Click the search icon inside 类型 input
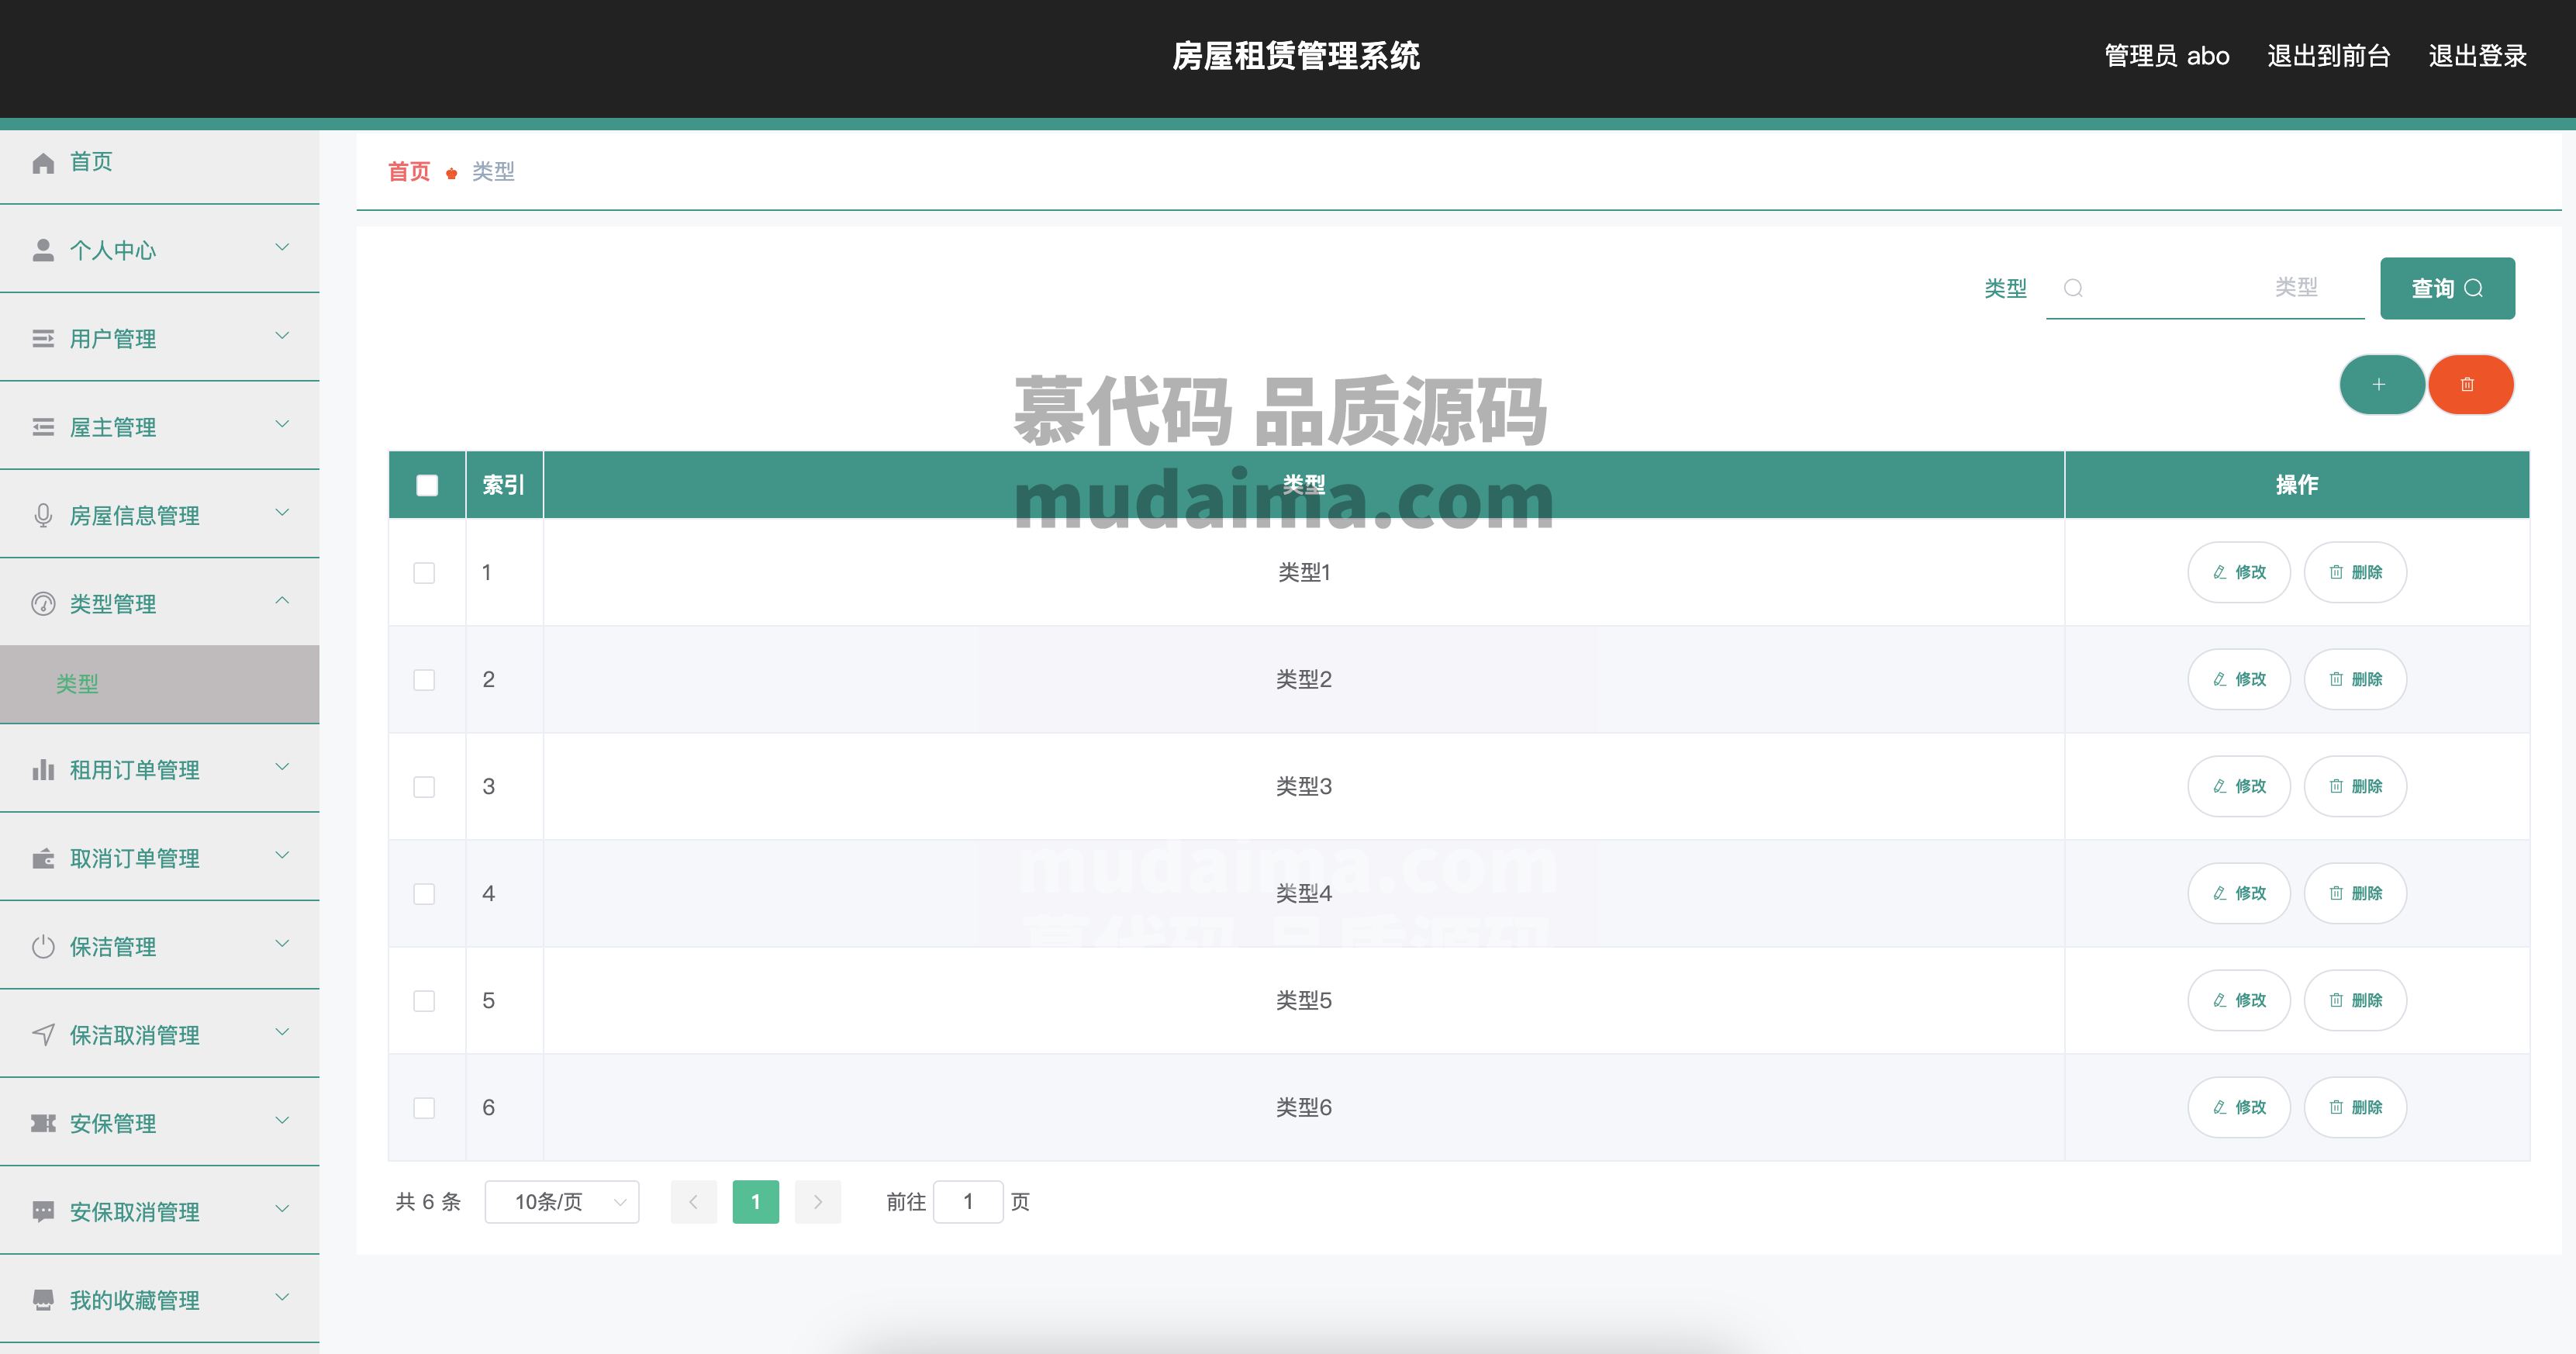2576x1354 pixels. click(x=2073, y=288)
